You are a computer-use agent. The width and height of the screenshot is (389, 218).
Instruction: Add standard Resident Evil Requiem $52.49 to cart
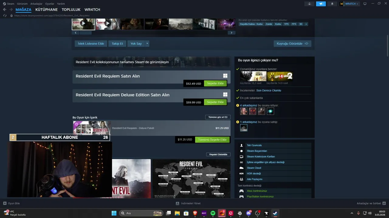(x=215, y=83)
